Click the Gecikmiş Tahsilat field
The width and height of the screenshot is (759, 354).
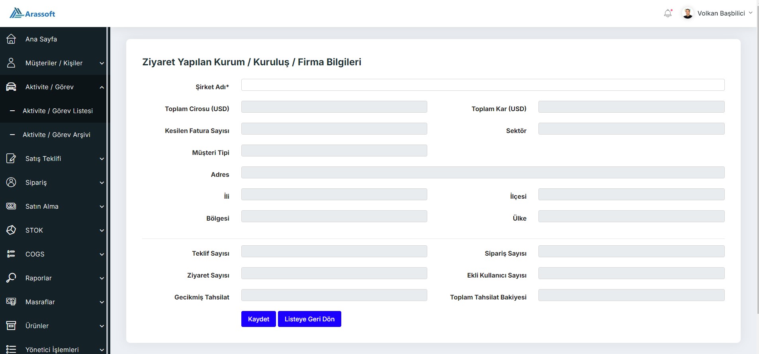pos(334,295)
